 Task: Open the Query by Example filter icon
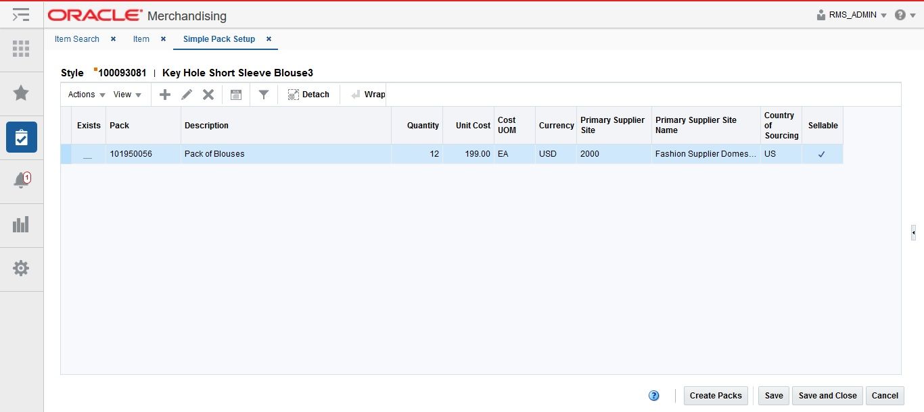264,95
